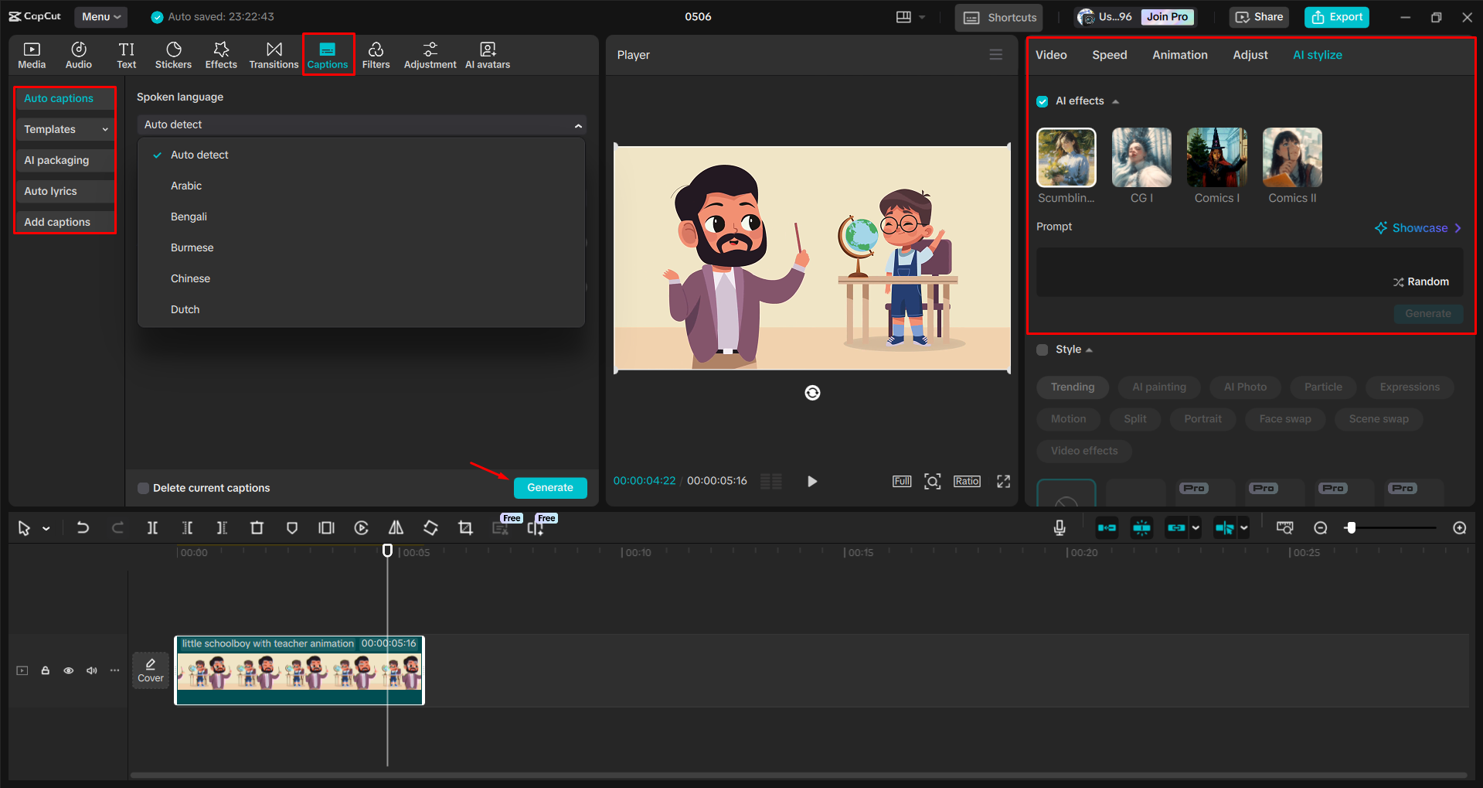Screen dimensions: 1483x788
Task: Open the AI avatars panel
Action: [x=487, y=54]
